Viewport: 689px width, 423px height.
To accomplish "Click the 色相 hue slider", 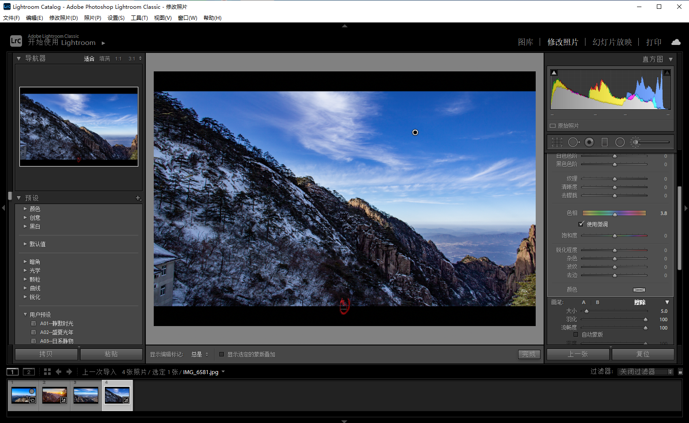I will 614,213.
